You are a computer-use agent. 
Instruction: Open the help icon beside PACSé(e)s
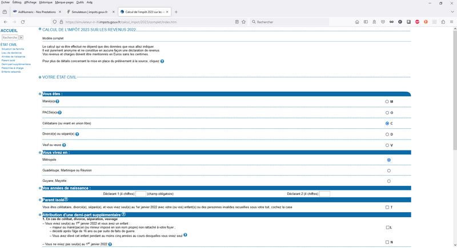(x=60, y=112)
